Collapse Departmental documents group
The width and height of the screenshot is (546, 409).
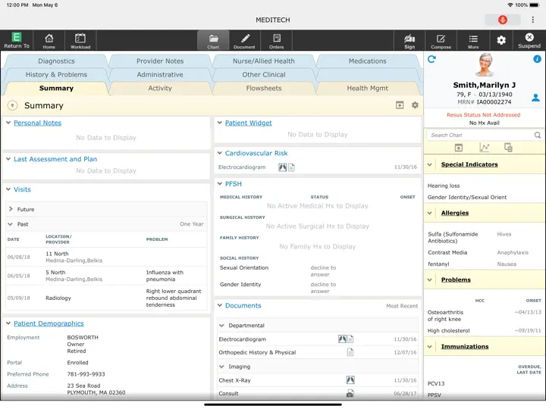click(221, 326)
